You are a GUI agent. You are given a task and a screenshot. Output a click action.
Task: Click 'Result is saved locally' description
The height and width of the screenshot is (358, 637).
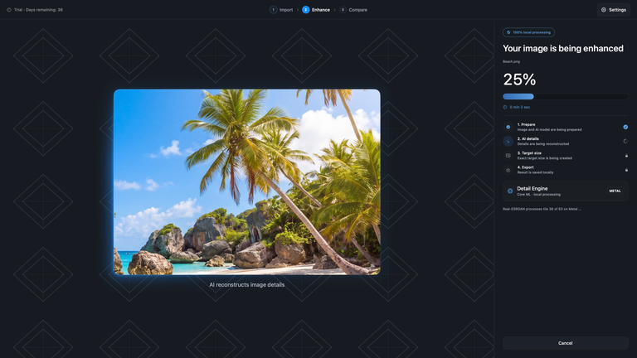(535, 172)
